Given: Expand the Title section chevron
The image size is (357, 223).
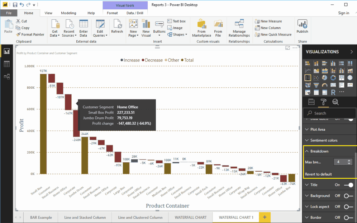Looking at the screenshot, I should pyautogui.click(x=307, y=185).
